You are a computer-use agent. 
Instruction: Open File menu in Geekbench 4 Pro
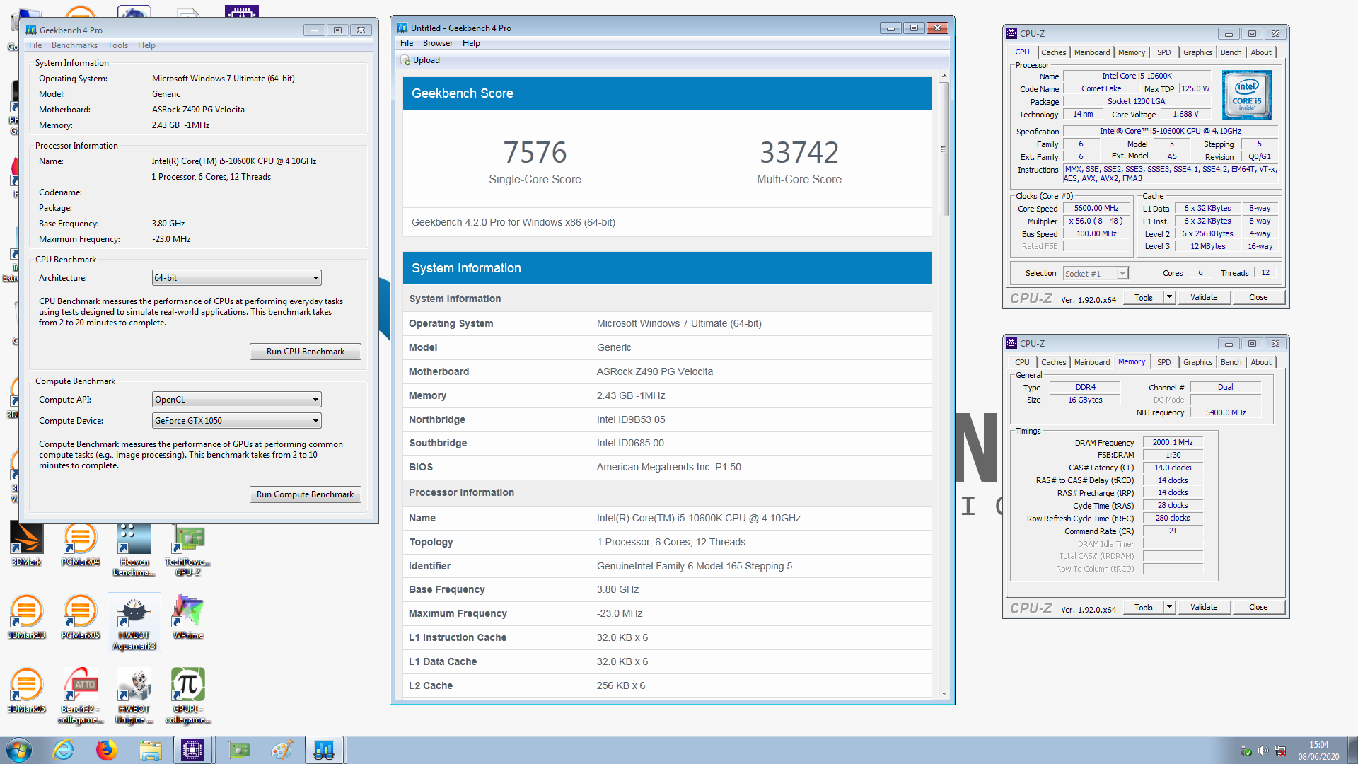35,45
